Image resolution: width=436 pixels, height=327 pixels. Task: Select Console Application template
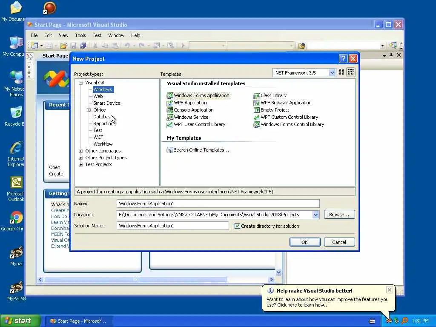190,110
